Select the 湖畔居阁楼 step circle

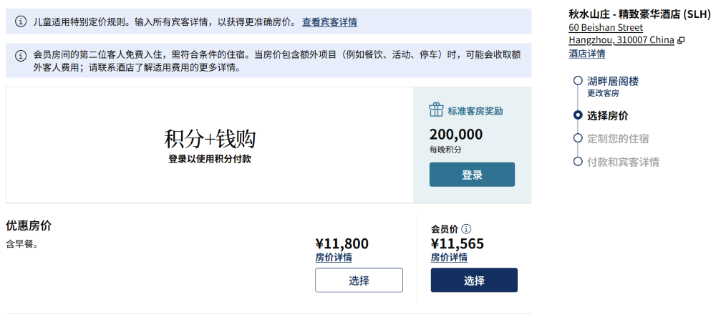pos(578,82)
